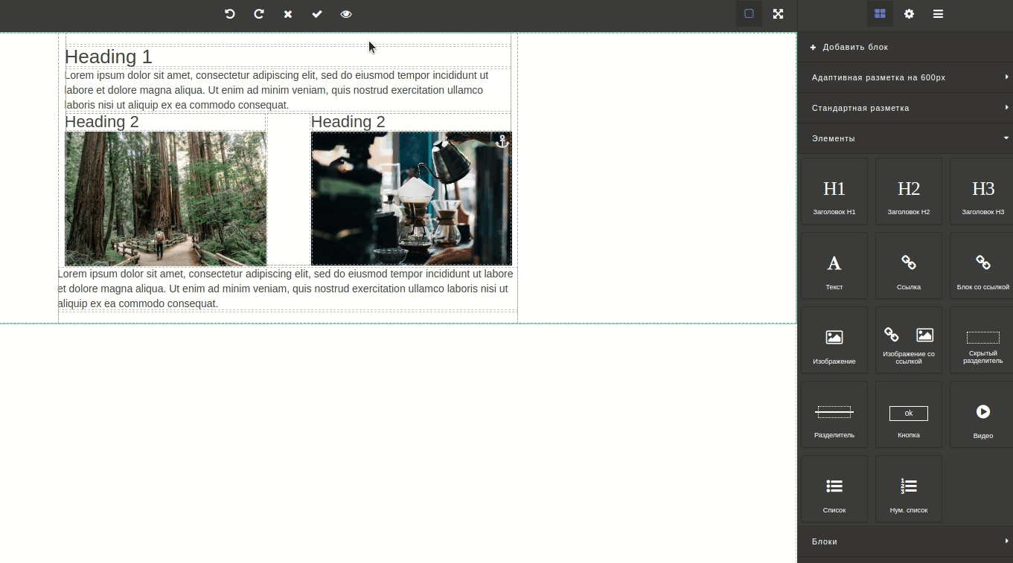Toggle component outlines square icon
The width and height of the screenshot is (1013, 563).
tap(749, 14)
